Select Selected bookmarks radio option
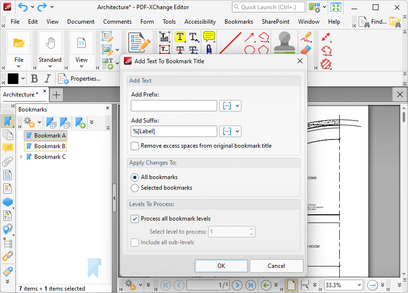Image resolution: width=408 pixels, height=293 pixels. 135,188
